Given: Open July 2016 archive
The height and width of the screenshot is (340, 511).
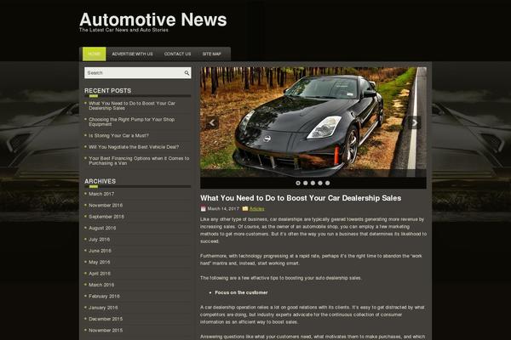Looking at the screenshot, I should 99,240.
